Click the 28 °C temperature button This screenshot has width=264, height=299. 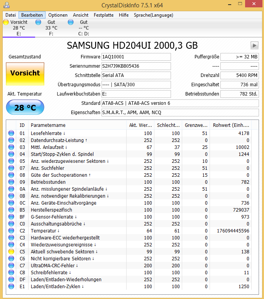[25, 108]
